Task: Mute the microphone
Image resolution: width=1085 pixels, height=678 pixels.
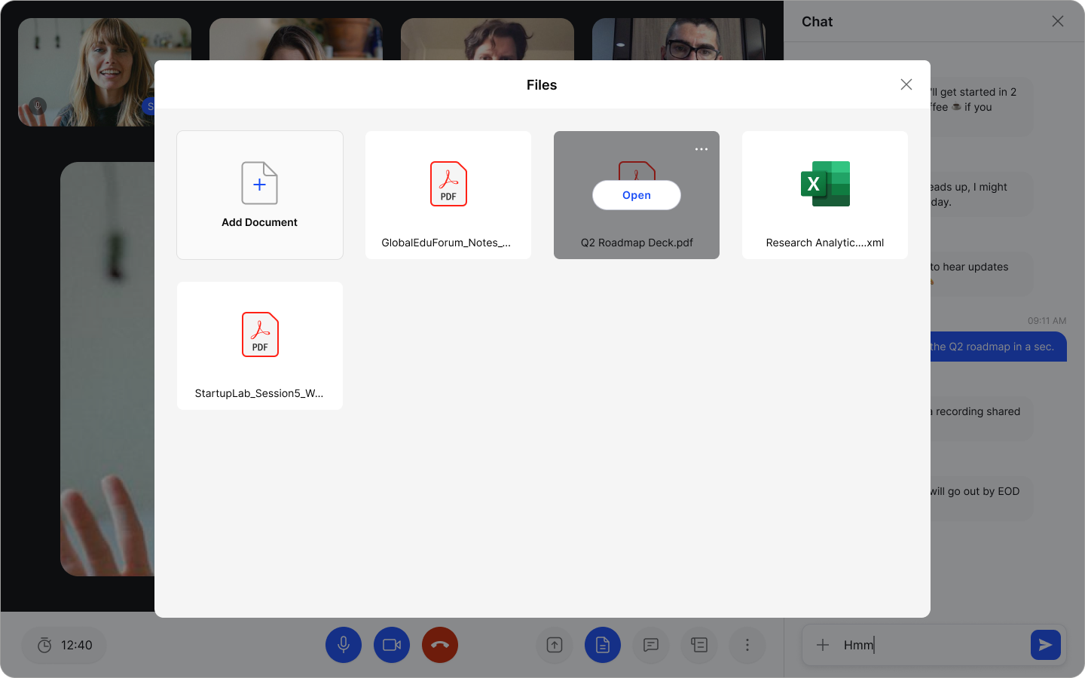Action: (343, 645)
